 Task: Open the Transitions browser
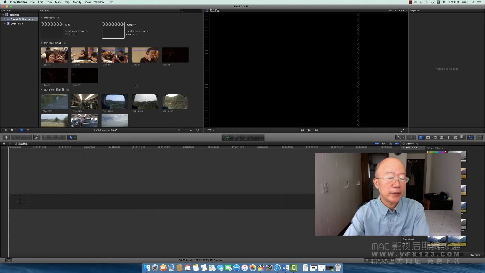pyautogui.click(x=442, y=137)
